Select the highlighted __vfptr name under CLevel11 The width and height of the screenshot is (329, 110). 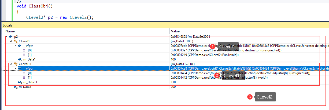pos(28,69)
